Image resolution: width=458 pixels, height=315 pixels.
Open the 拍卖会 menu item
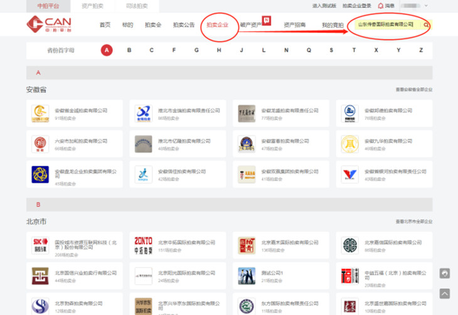(x=153, y=25)
